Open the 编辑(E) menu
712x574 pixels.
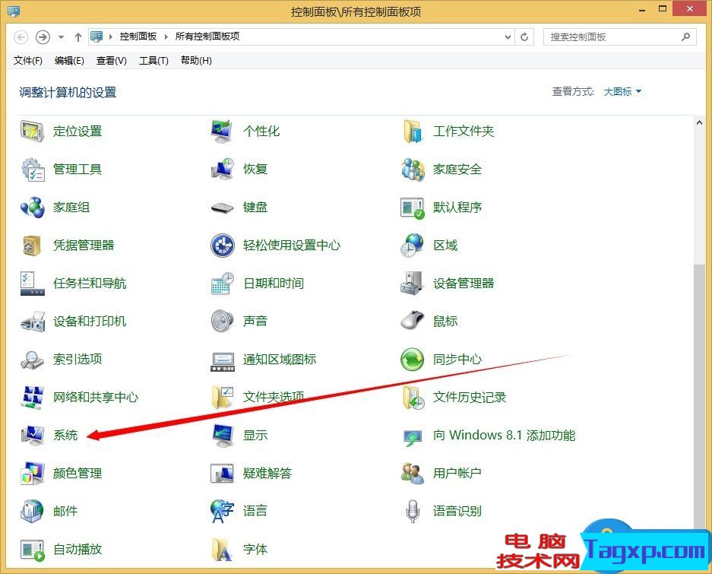(69, 61)
